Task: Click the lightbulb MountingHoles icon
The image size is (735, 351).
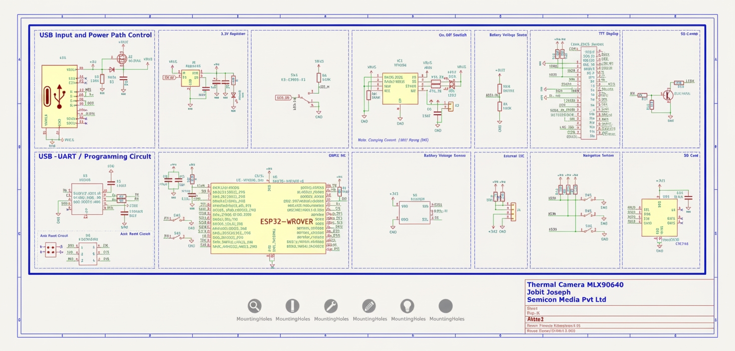Action: click(x=407, y=306)
